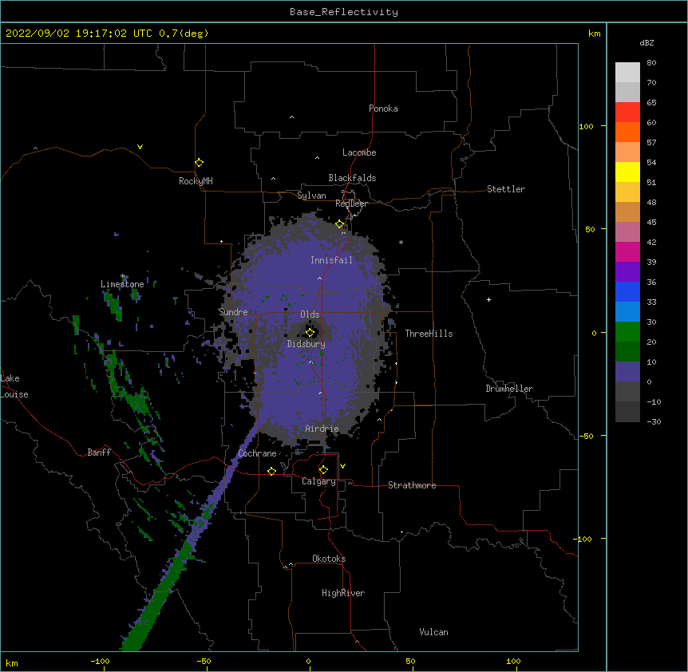The height and width of the screenshot is (672, 688).
Task: Click the Ponoka city label
Action: click(x=383, y=109)
